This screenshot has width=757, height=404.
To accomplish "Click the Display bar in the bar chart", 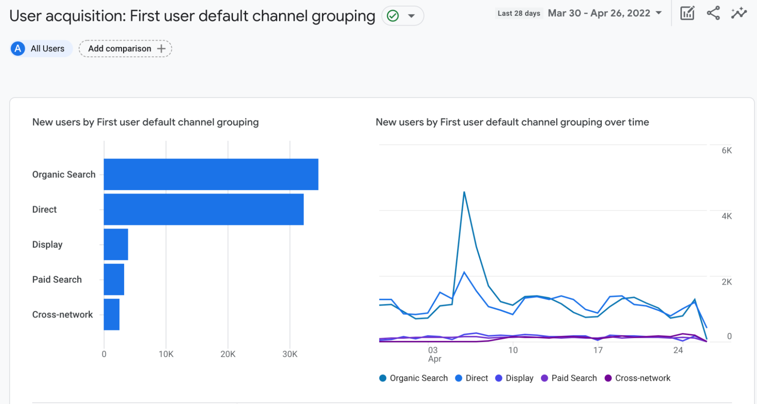I will (x=116, y=244).
